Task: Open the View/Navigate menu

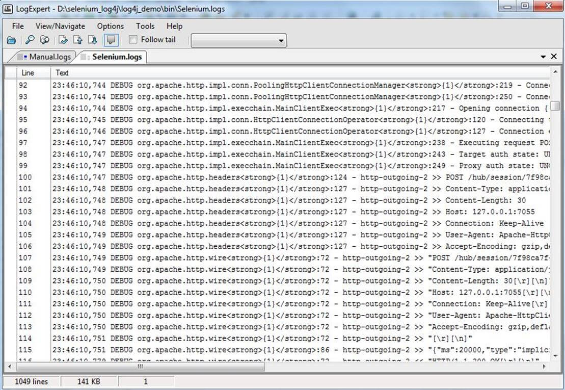Action: (x=60, y=26)
